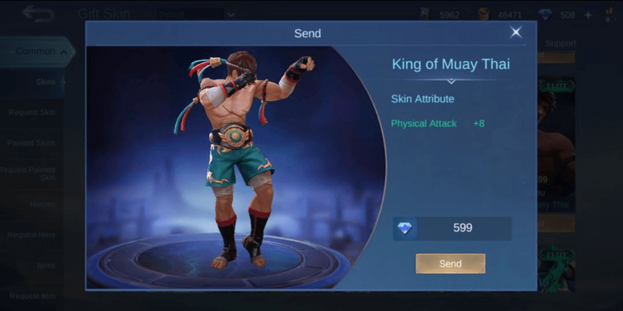
Task: Select the Skins sidebar tab
Action: pyautogui.click(x=46, y=82)
